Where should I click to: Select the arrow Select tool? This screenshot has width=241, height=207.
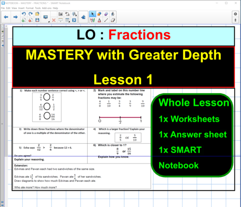(x=93, y=14)
